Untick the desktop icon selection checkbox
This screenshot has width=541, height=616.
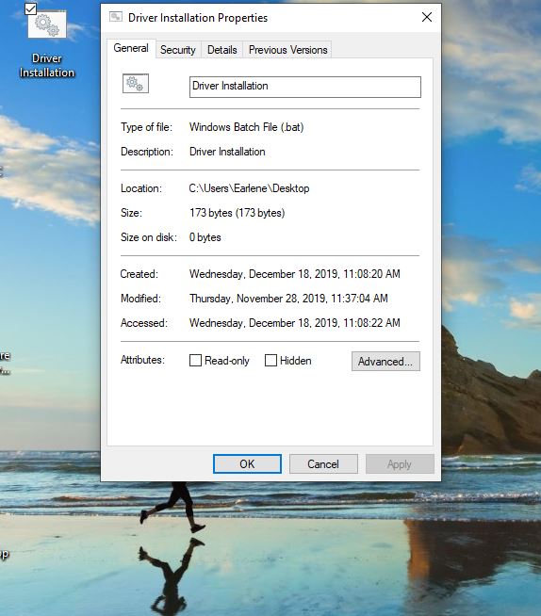click(31, 8)
